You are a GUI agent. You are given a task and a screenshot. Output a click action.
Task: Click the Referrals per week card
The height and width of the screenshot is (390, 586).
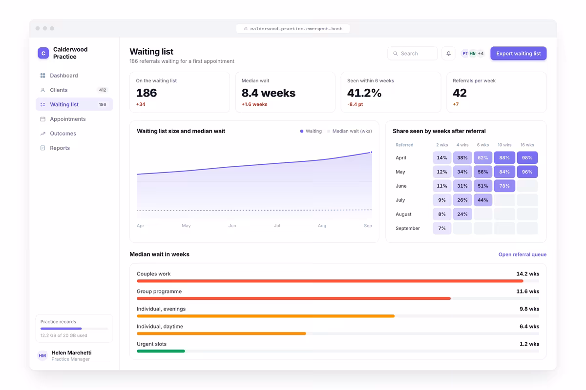point(496,92)
